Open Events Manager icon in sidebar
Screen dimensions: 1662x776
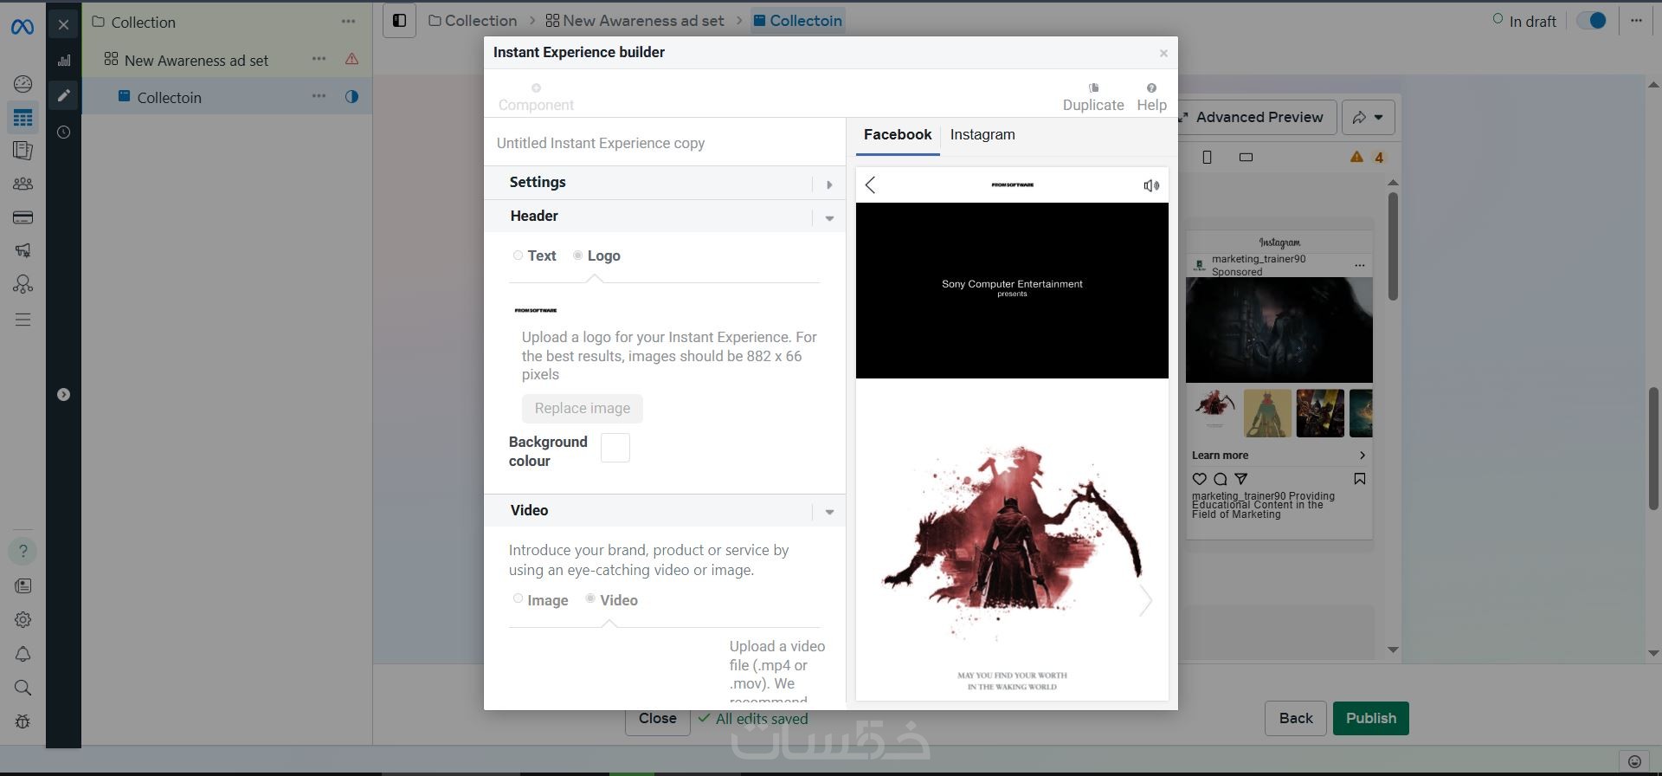click(x=23, y=284)
